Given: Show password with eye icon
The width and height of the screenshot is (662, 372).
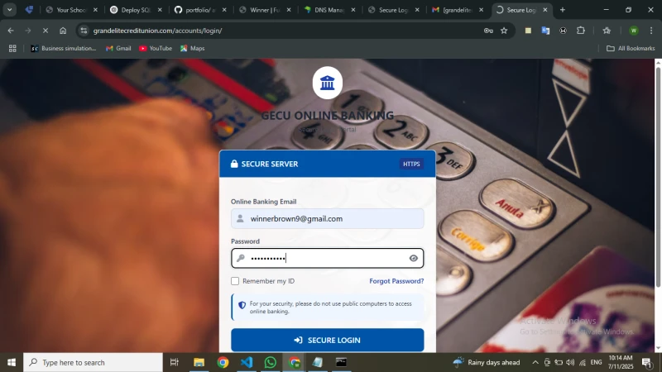Looking at the screenshot, I should [x=413, y=258].
